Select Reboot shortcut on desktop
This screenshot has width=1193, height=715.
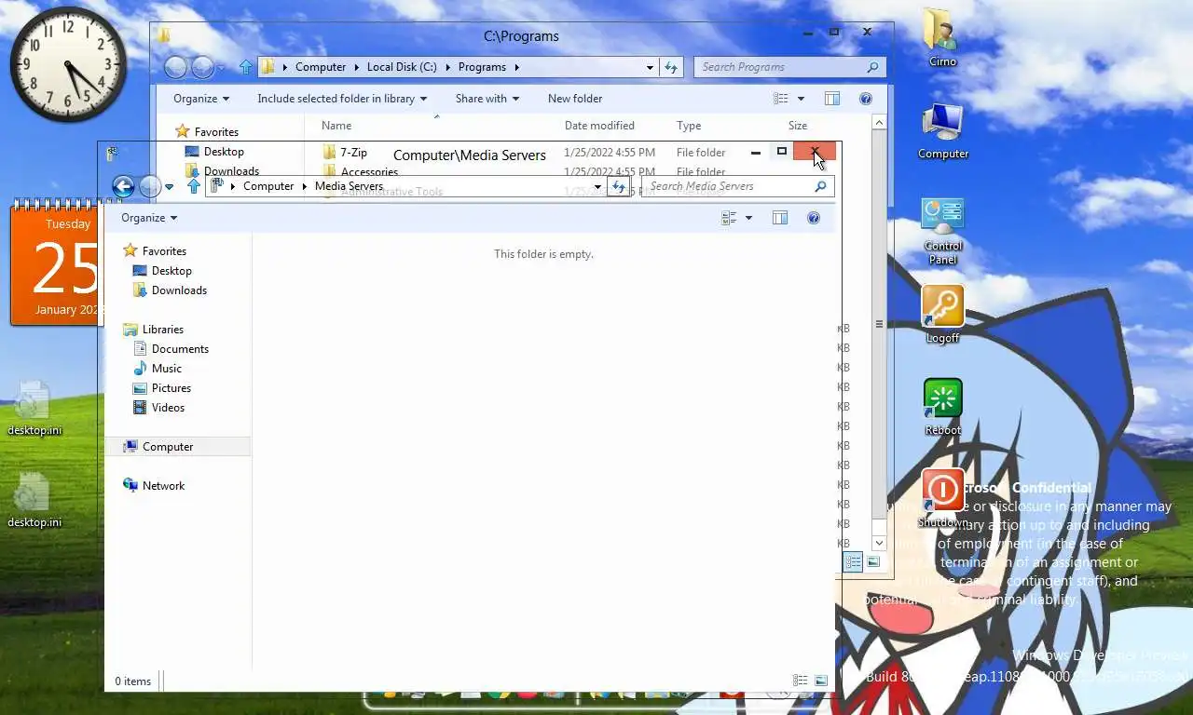point(942,407)
